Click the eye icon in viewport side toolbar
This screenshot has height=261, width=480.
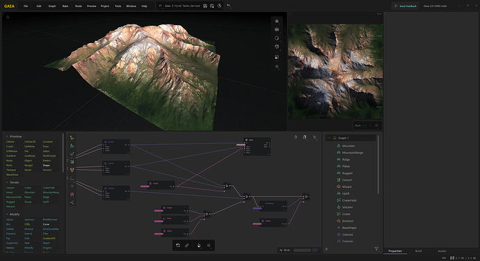[277, 21]
